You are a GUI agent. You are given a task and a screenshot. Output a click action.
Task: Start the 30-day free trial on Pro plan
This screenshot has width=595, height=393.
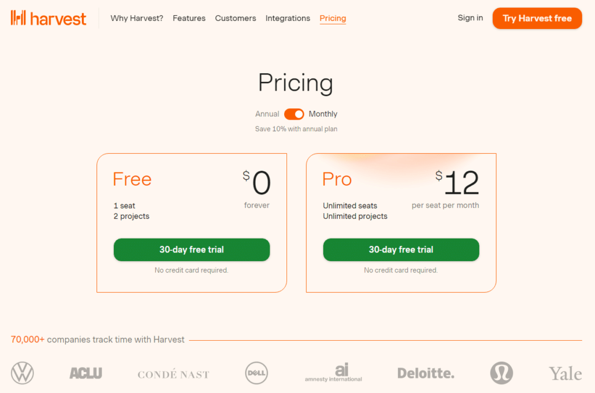[401, 250]
